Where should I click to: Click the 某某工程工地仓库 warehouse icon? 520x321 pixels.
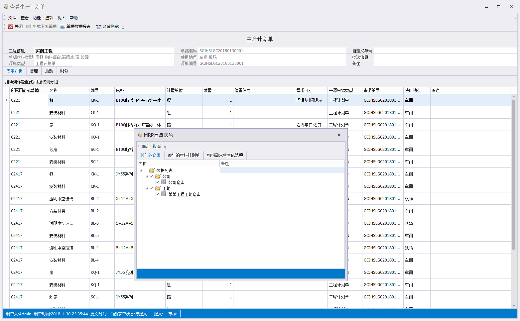click(164, 194)
